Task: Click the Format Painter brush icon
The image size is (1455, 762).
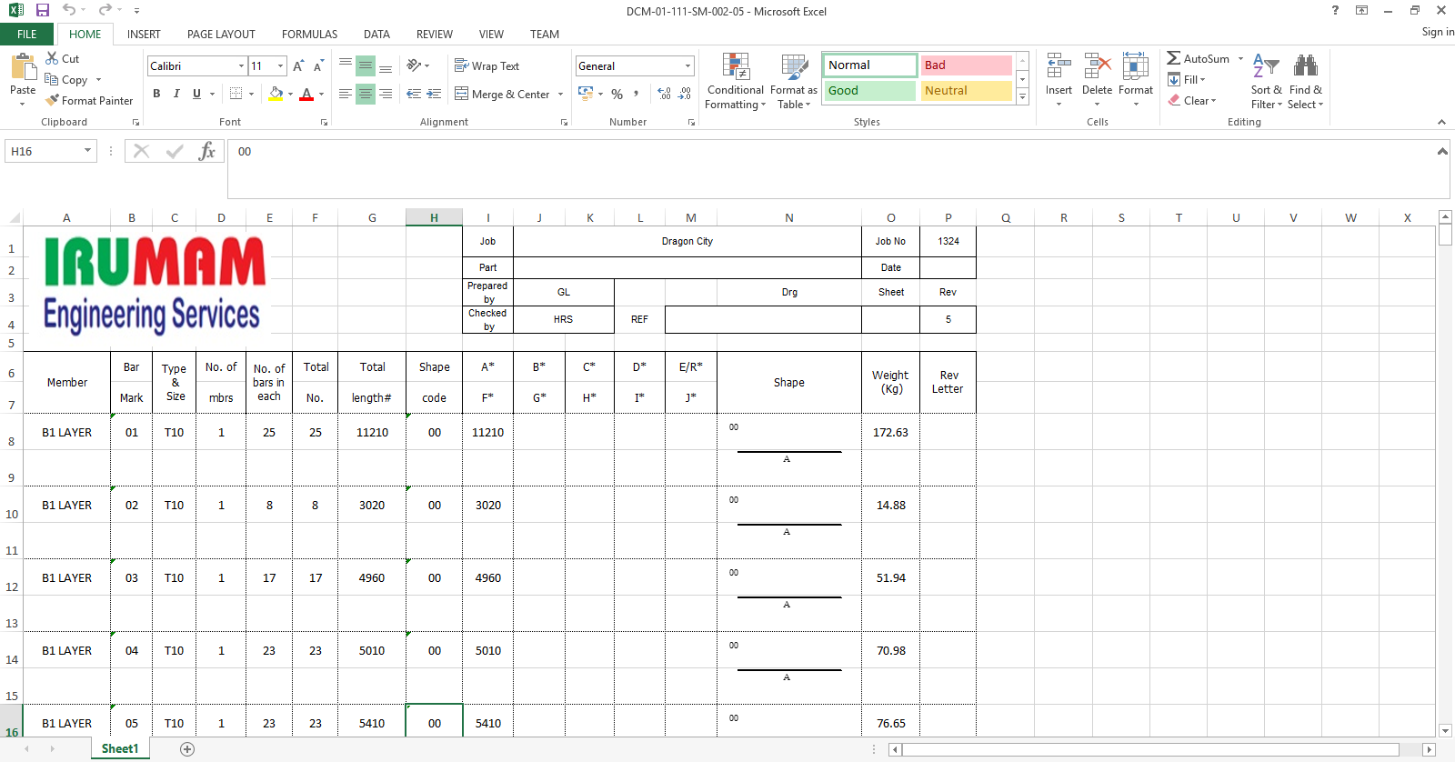Action: tap(53, 101)
